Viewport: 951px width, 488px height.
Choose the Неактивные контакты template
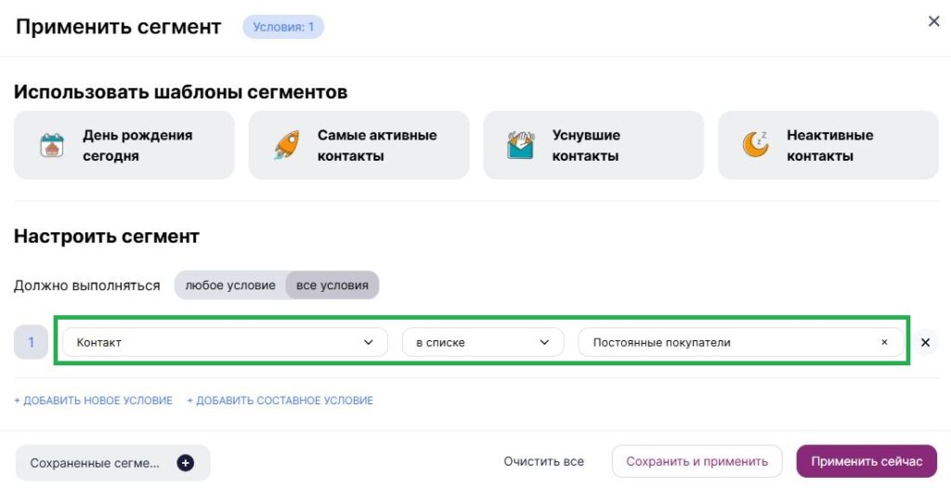(827, 145)
